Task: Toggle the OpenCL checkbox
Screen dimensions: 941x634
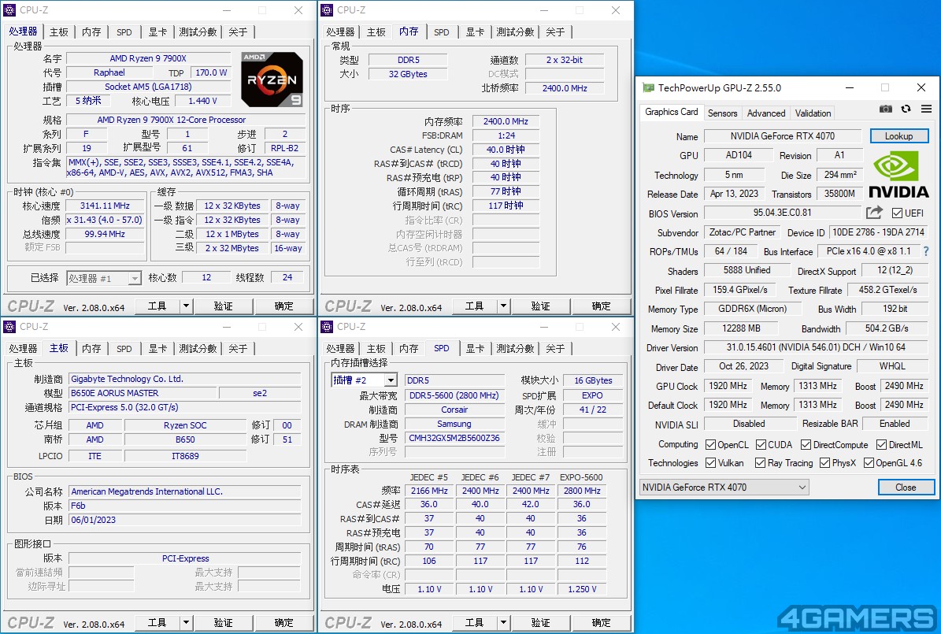Action: click(710, 445)
